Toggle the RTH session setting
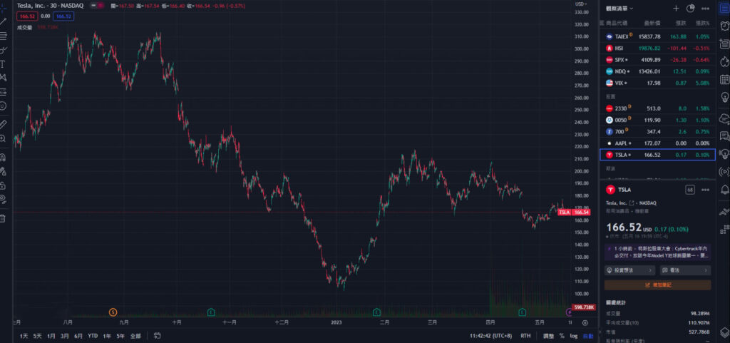 (x=525, y=336)
